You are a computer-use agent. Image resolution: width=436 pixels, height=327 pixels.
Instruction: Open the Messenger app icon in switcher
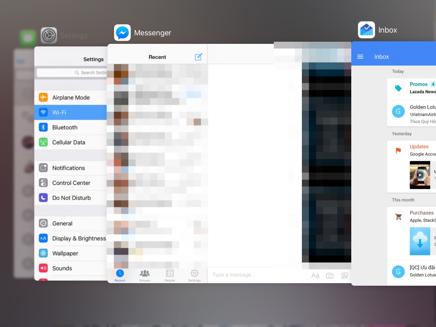(x=122, y=33)
